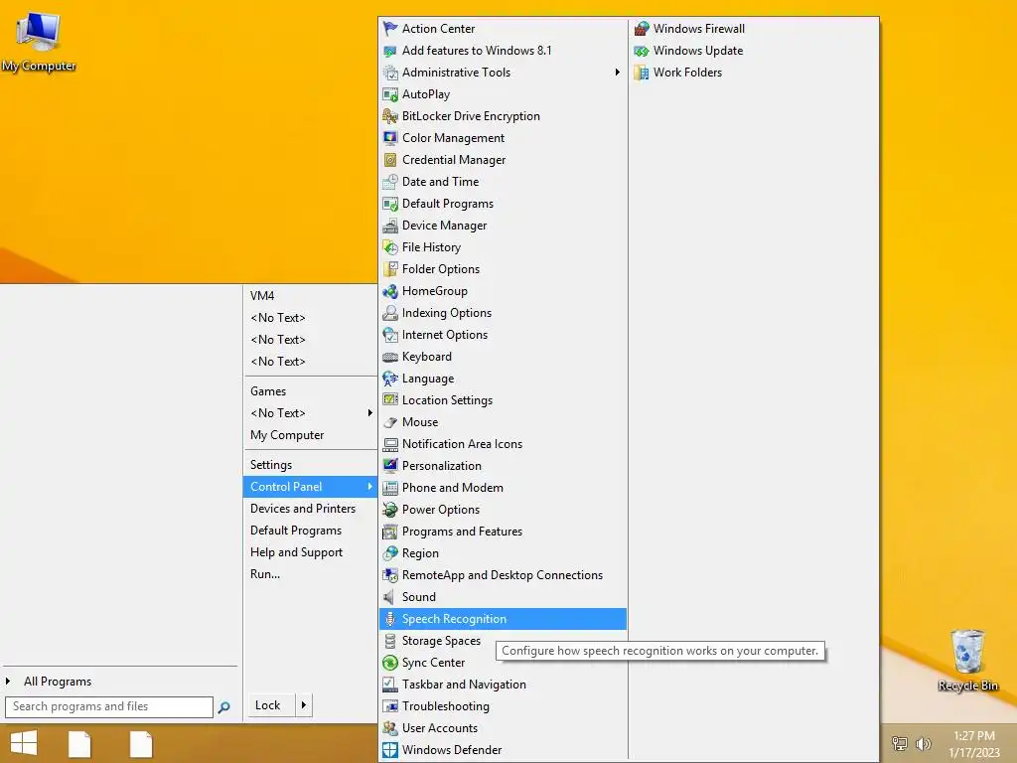This screenshot has height=763, width=1017.
Task: Expand arrow of No Text item below Games
Action: click(369, 413)
